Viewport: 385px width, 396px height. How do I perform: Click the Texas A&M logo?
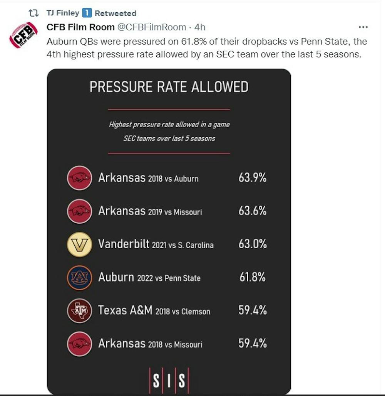79,311
